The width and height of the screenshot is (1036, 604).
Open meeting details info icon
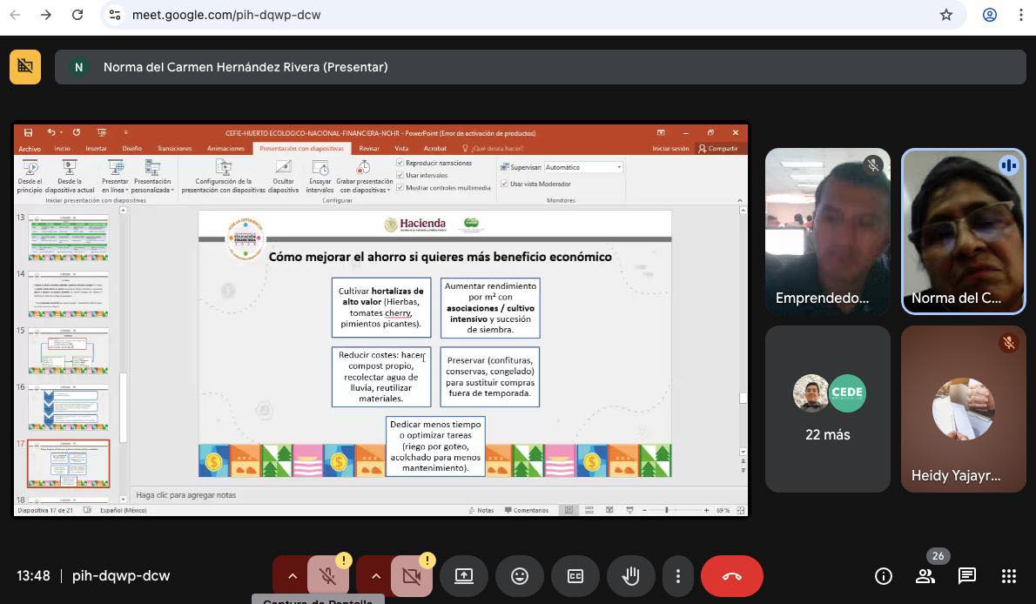pos(884,576)
